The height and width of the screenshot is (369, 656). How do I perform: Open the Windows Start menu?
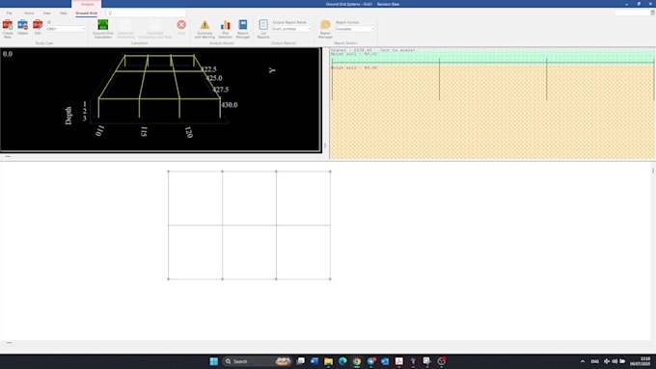point(214,361)
